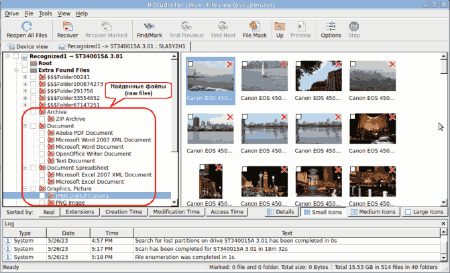Sort files by Creation Time

click(123, 212)
